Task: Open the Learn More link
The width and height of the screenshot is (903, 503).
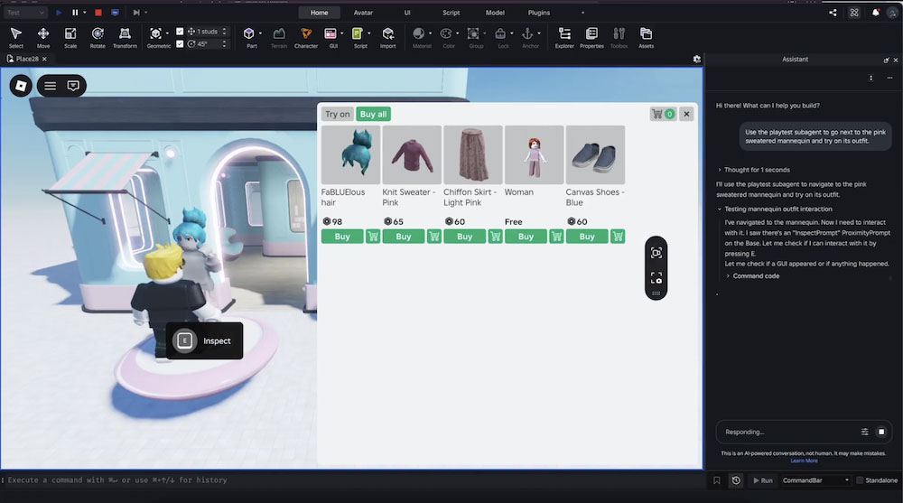Action: (804, 461)
